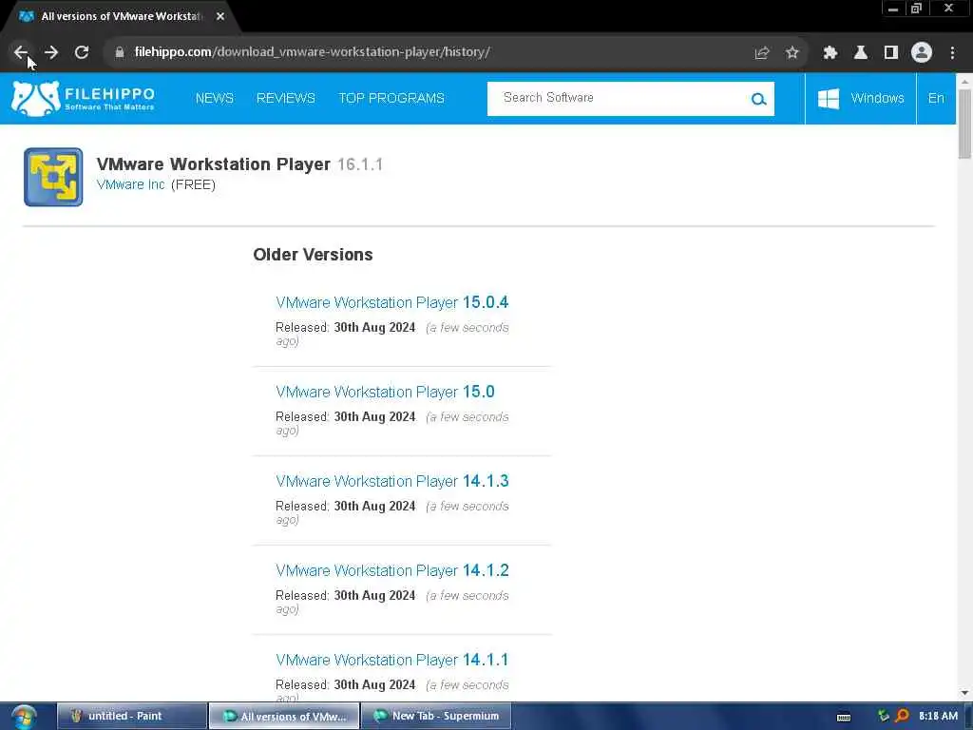Viewport: 973px width, 730px height.
Task: Toggle the browser side panel icon
Action: (x=891, y=52)
